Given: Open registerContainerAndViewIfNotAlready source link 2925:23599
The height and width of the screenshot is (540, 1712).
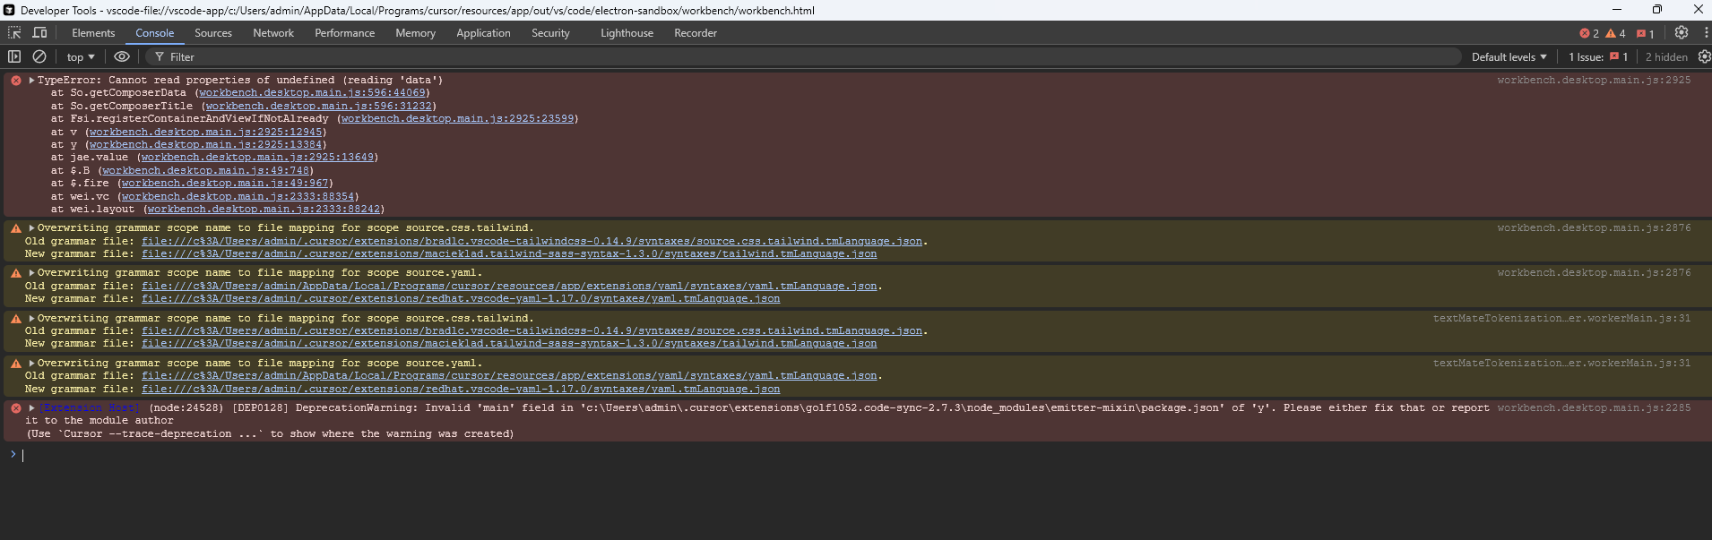Looking at the screenshot, I should tap(457, 118).
